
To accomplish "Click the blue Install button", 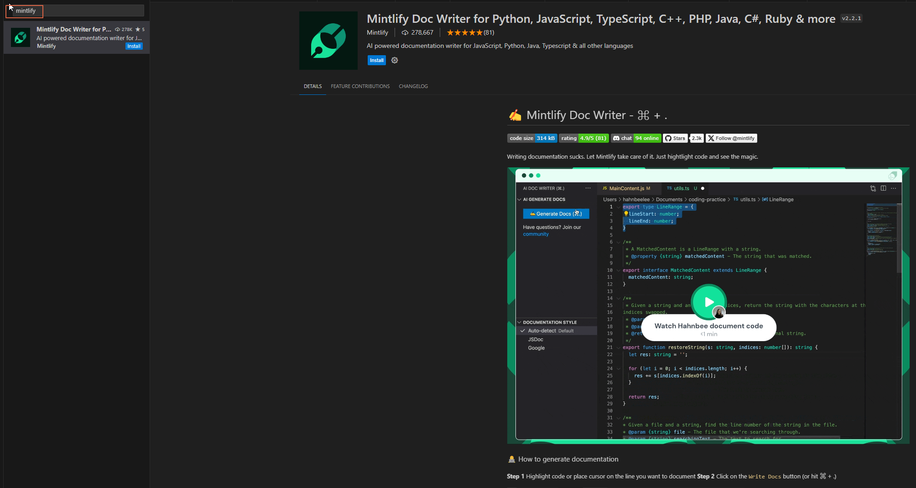I will 376,60.
